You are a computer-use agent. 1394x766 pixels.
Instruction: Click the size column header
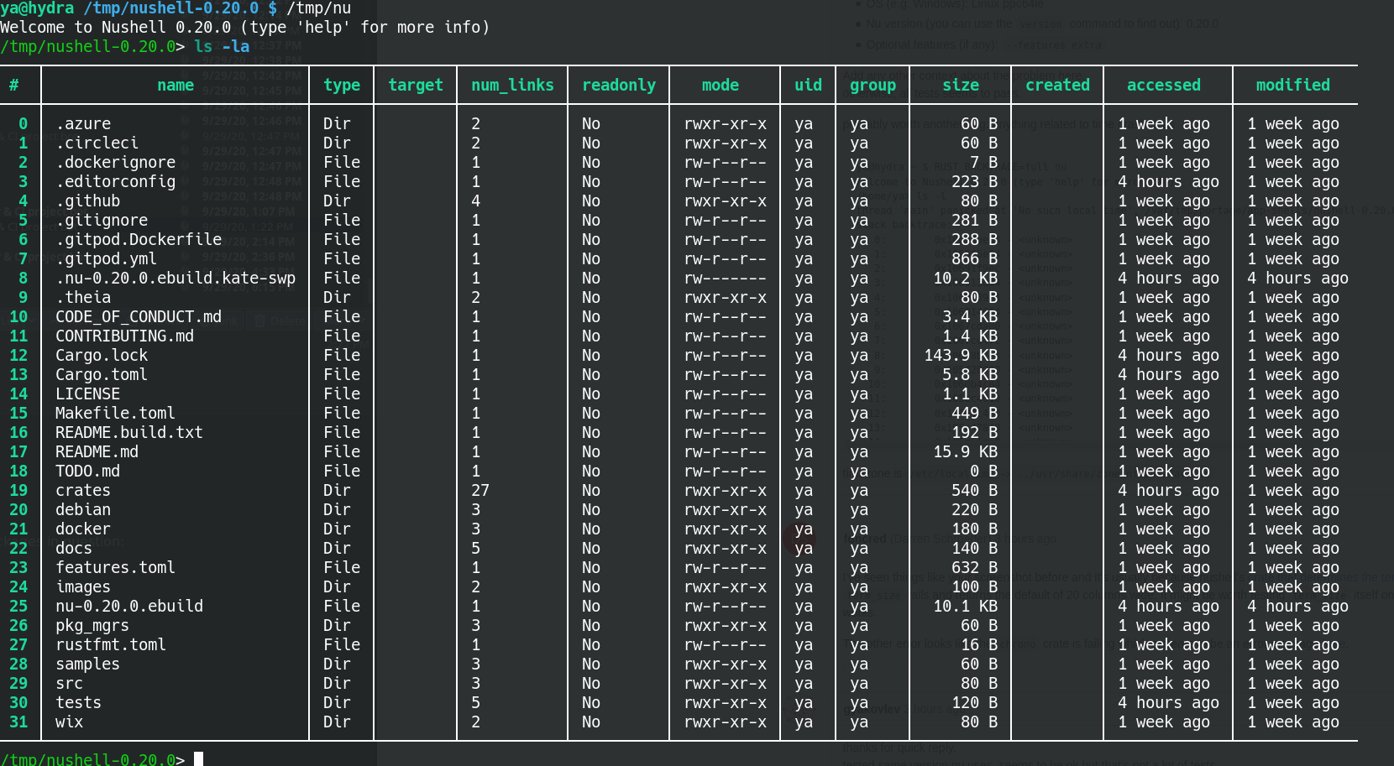pyautogui.click(x=961, y=85)
